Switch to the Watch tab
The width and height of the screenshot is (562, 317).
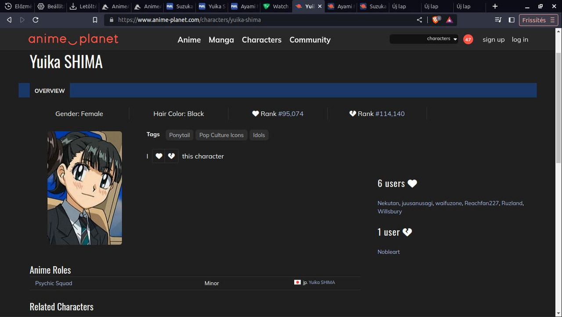[x=276, y=6]
